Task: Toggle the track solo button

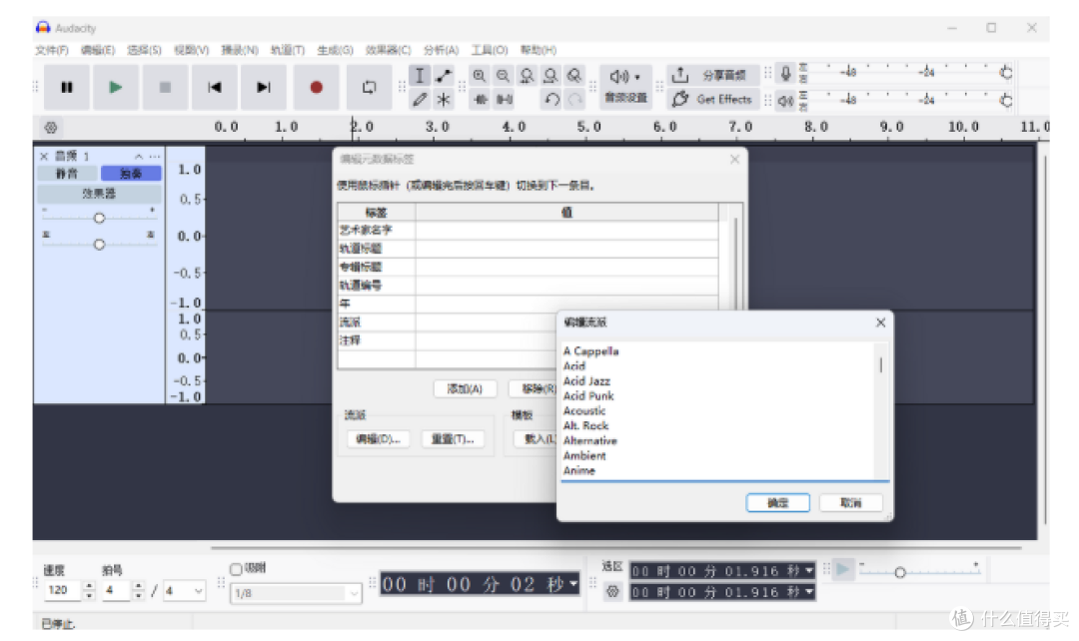Action: coord(131,174)
